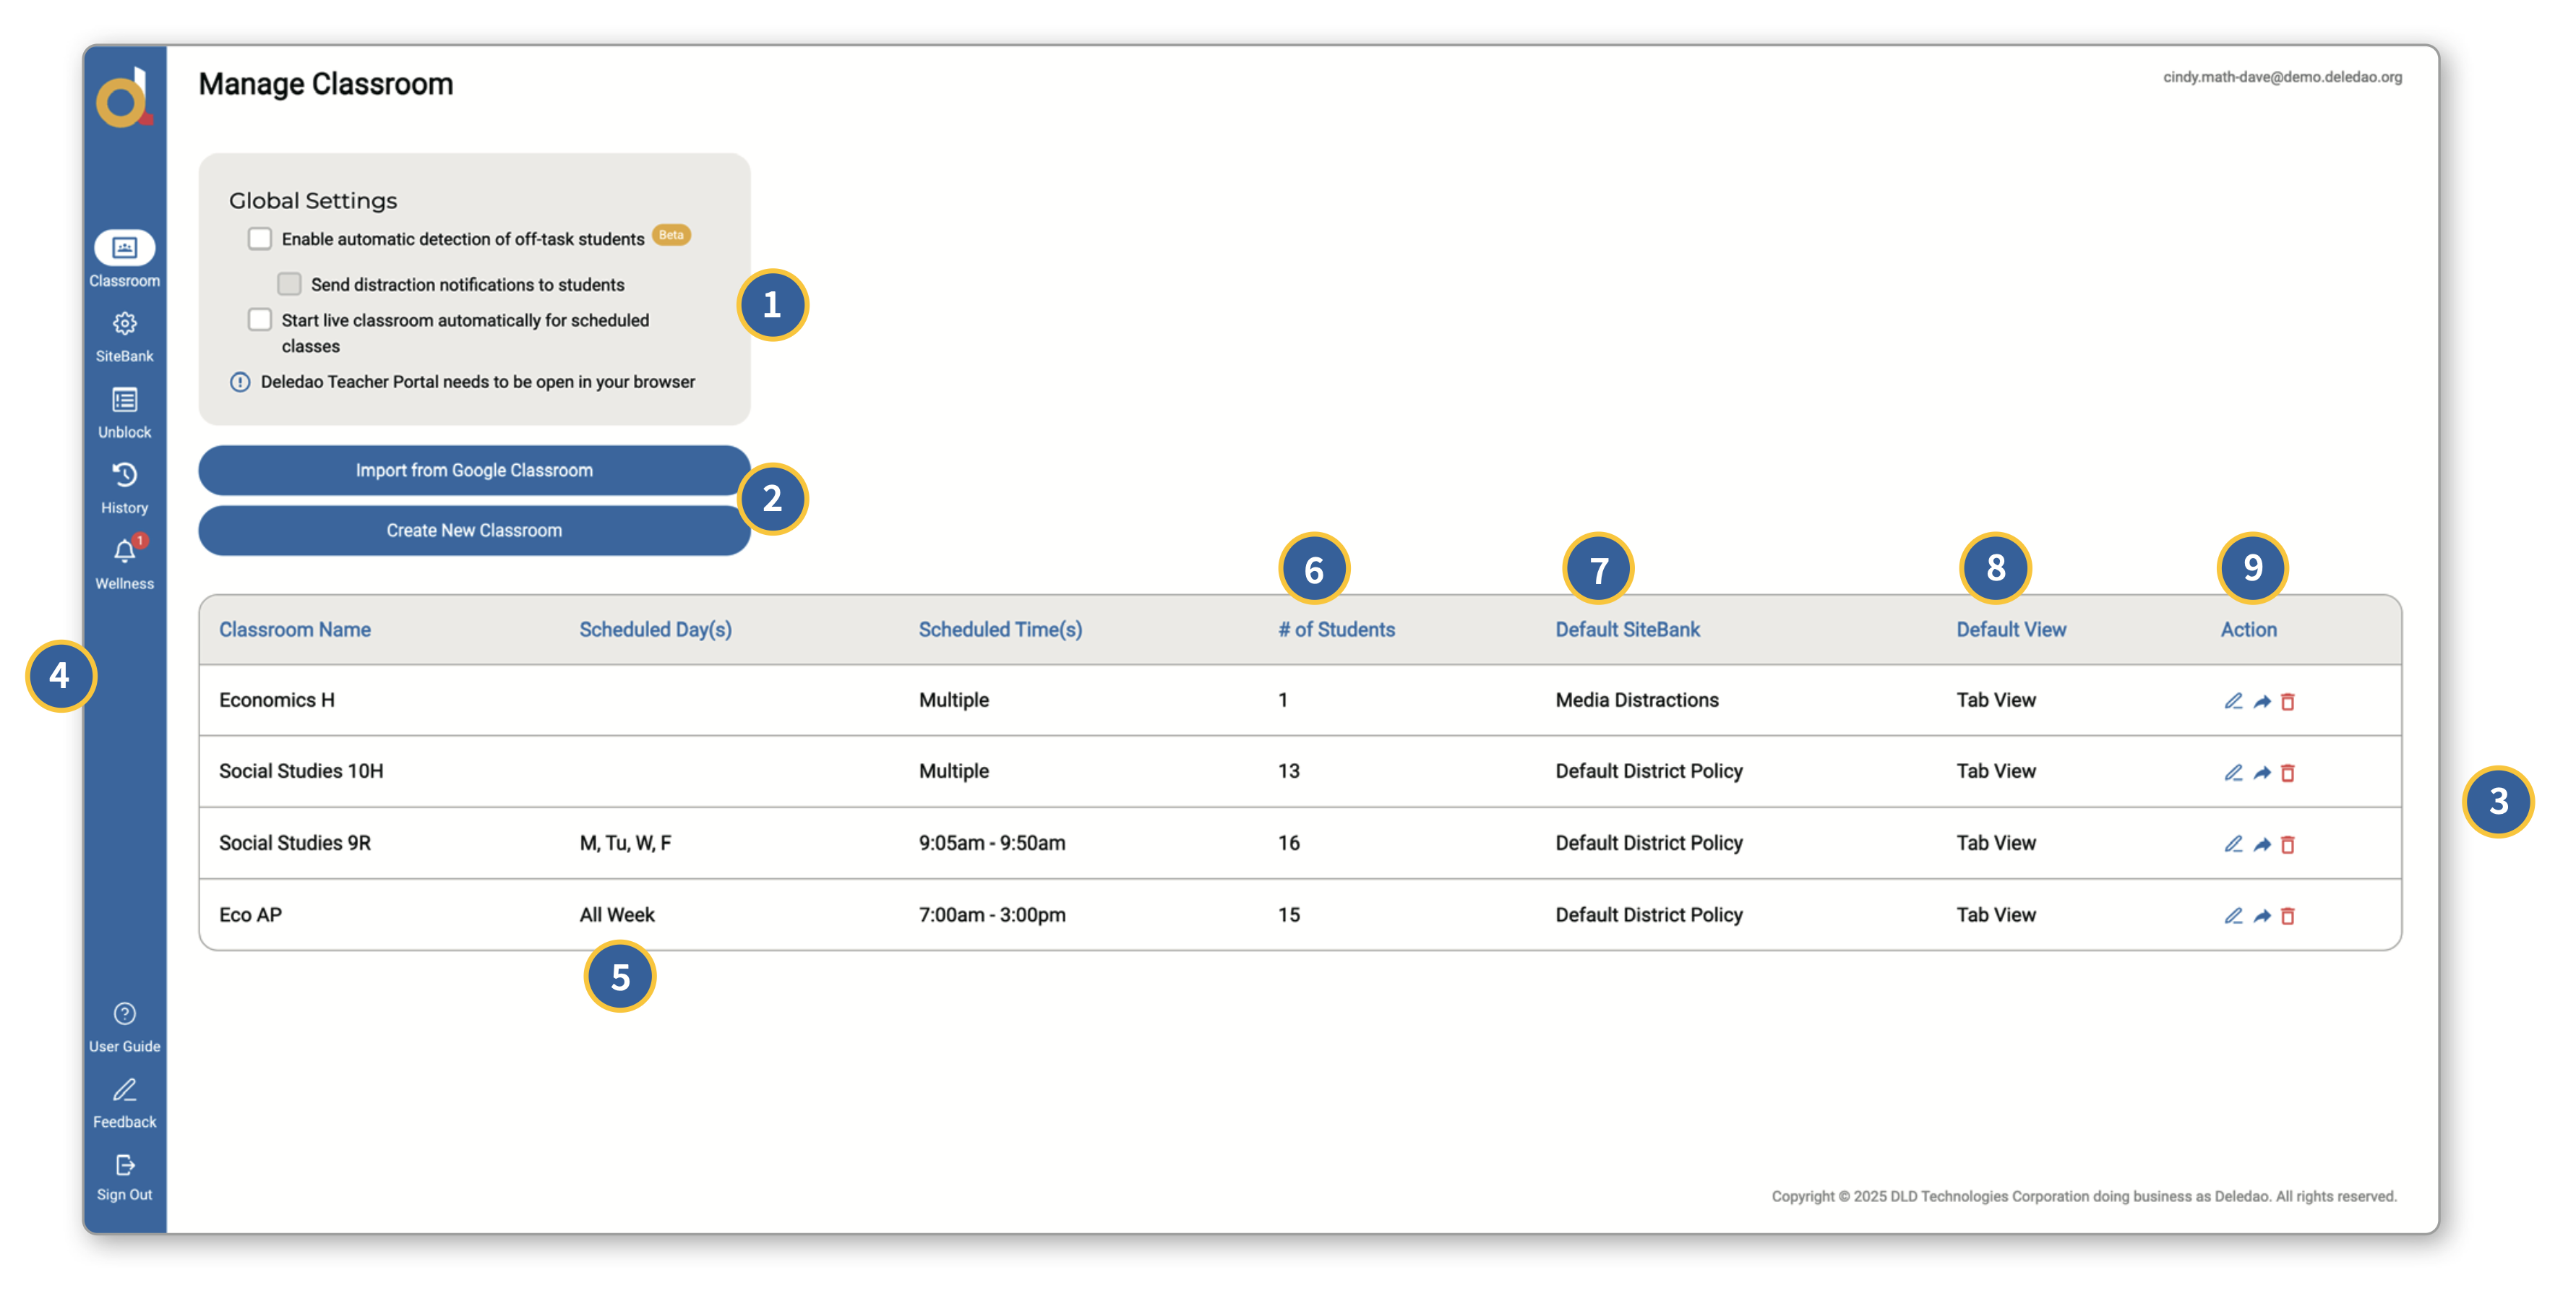Click the # of Students column header
Screen dimensions: 2576x1304
[1336, 629]
